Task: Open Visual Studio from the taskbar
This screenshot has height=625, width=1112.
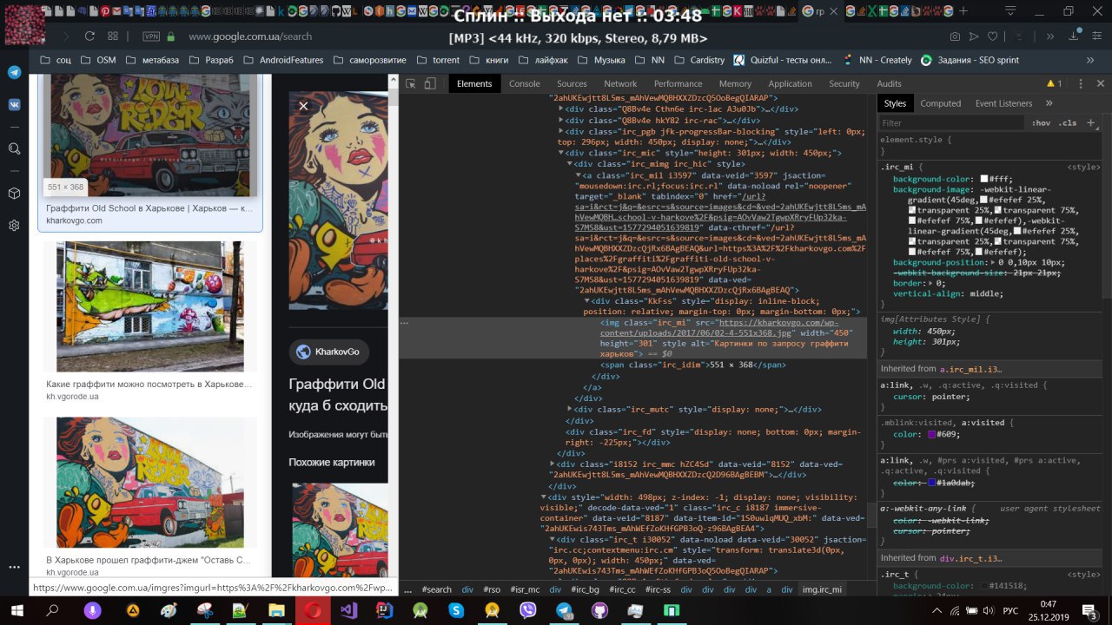Action: (348, 610)
